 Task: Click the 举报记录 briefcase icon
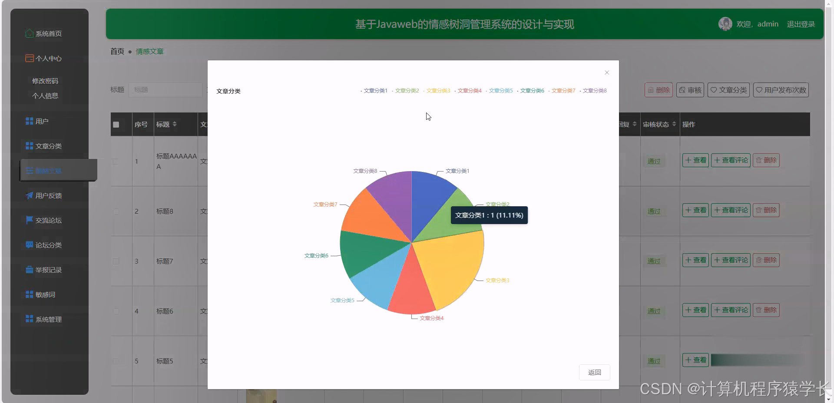pos(29,270)
